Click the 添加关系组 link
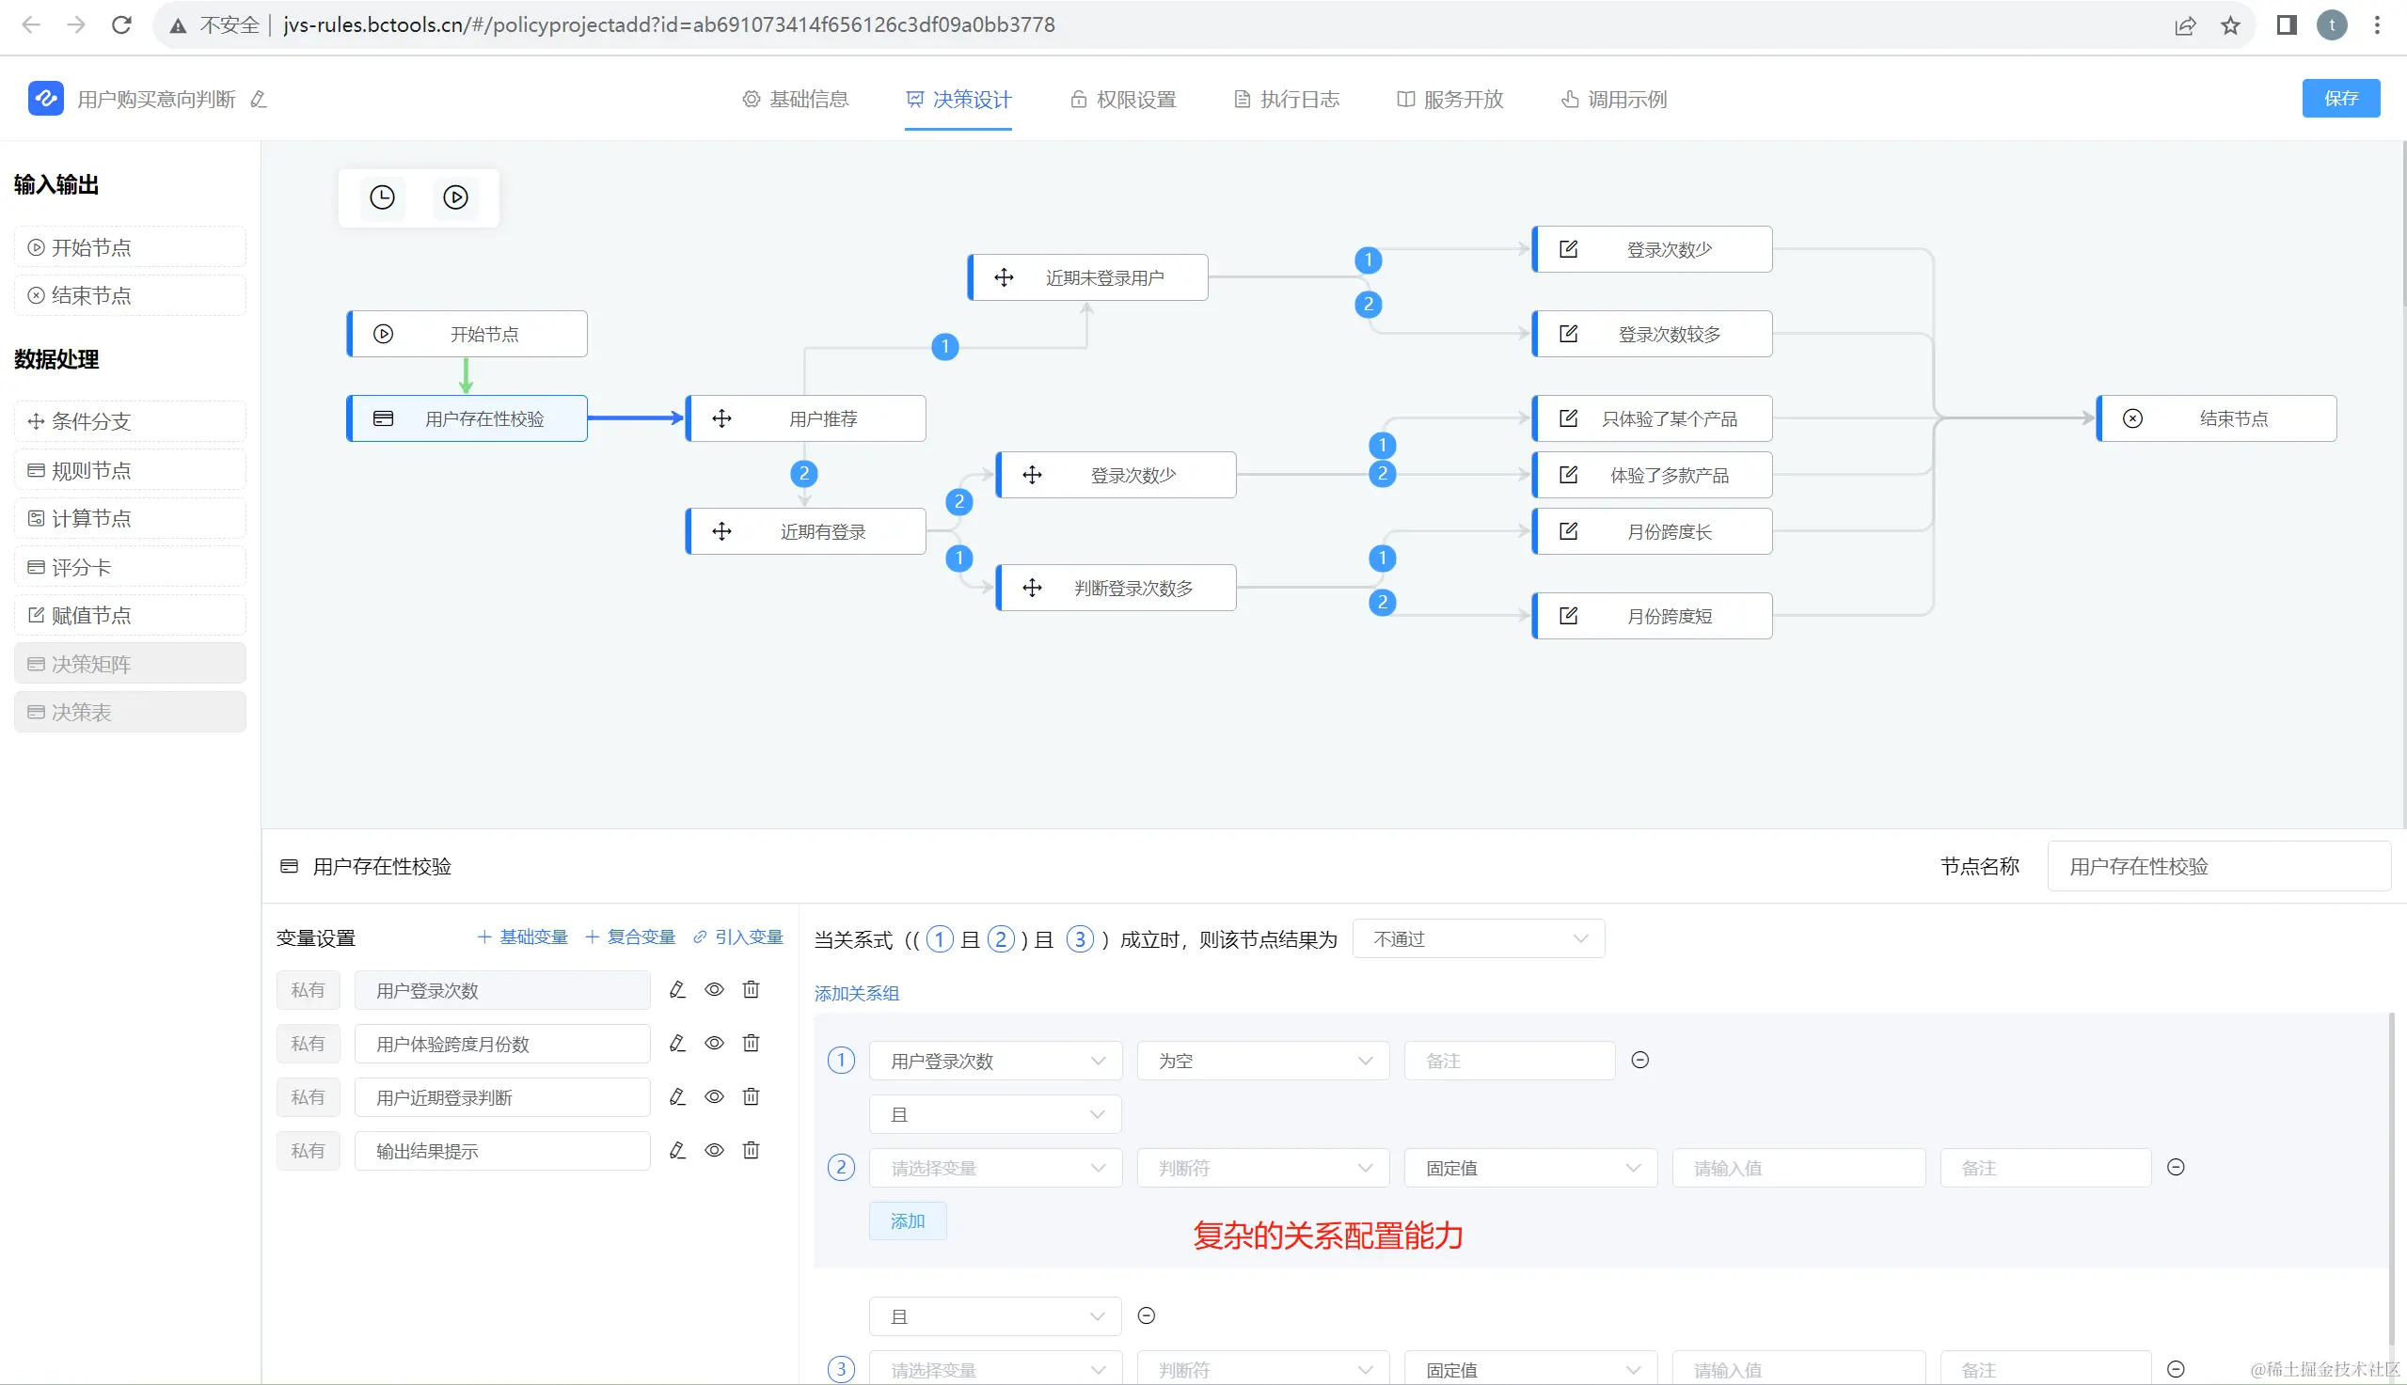This screenshot has height=1385, width=2407. pyautogui.click(x=856, y=993)
